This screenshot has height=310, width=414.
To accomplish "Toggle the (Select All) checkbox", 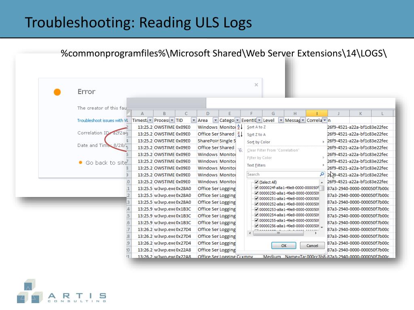I will coord(256,182).
